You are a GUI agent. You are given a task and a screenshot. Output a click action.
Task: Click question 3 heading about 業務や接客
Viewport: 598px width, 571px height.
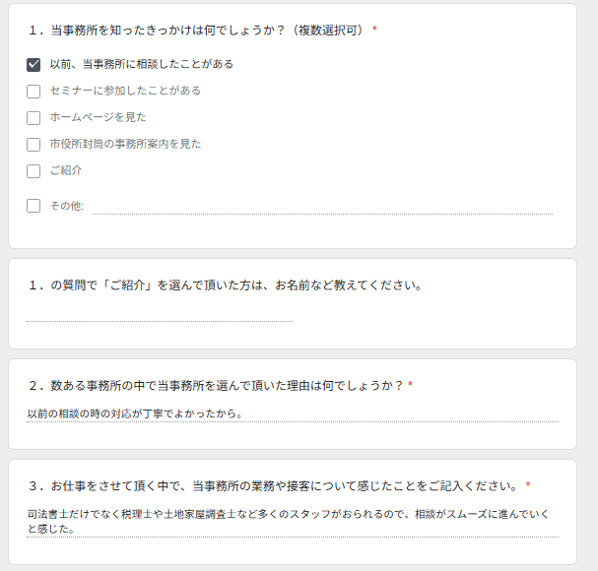274,486
